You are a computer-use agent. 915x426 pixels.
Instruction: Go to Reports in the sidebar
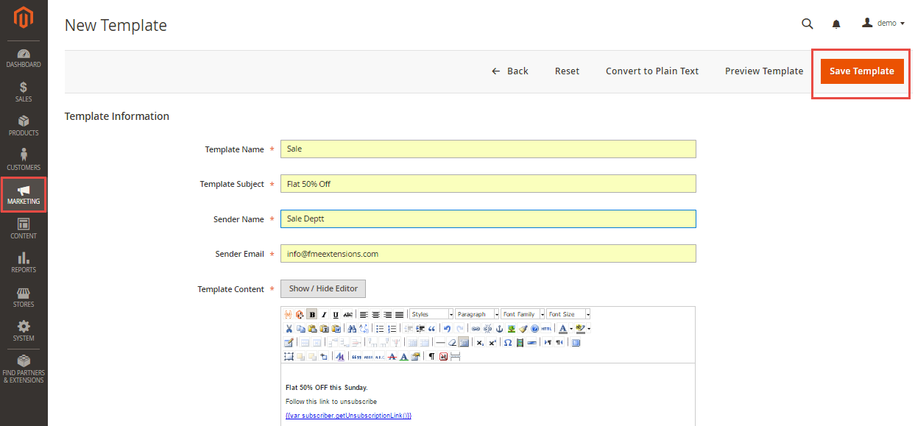24,262
